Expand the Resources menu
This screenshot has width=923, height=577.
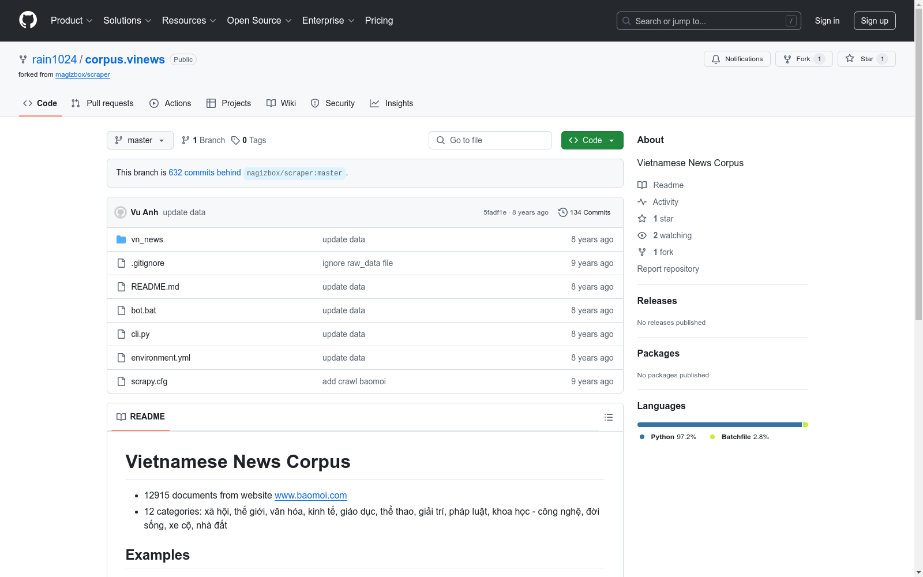[189, 21]
